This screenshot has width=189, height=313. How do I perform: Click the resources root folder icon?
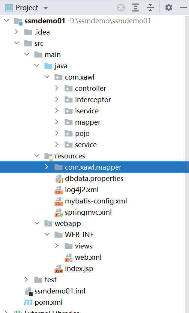[49, 156]
